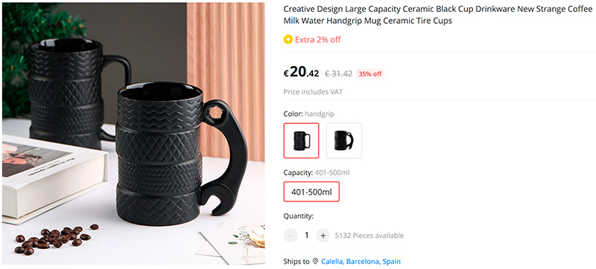Choose the 401-500ml capacity option
Viewport: 596px width, 269px height.
311,192
